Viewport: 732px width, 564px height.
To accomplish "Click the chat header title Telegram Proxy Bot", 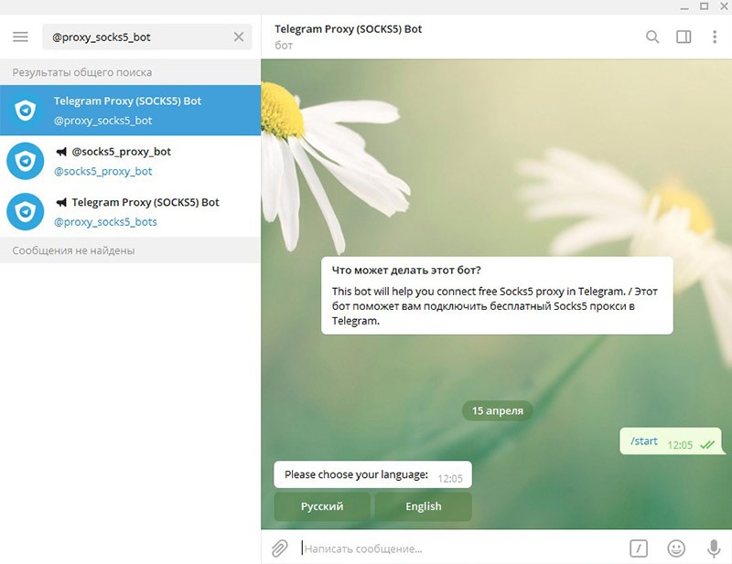I will point(349,29).
